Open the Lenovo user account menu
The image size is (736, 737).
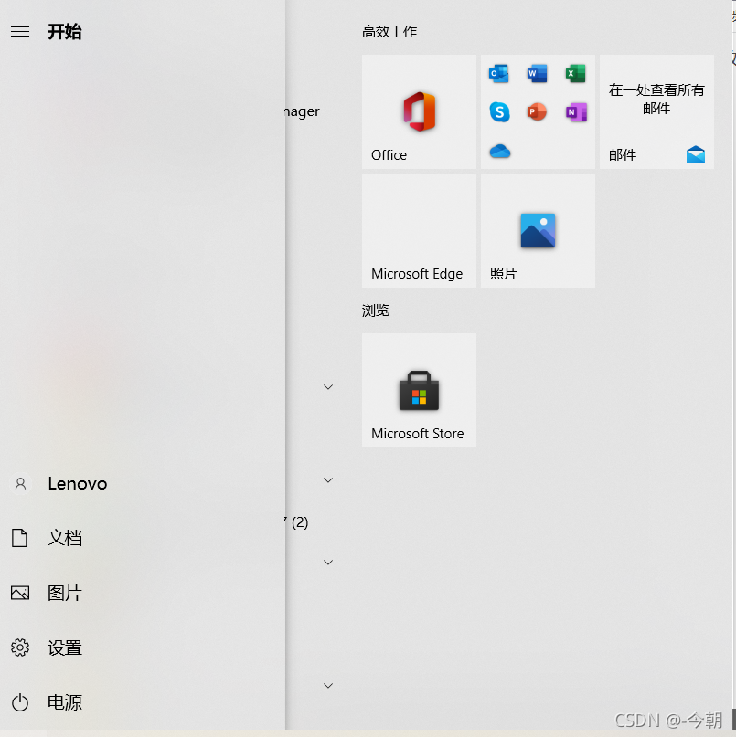143,484
